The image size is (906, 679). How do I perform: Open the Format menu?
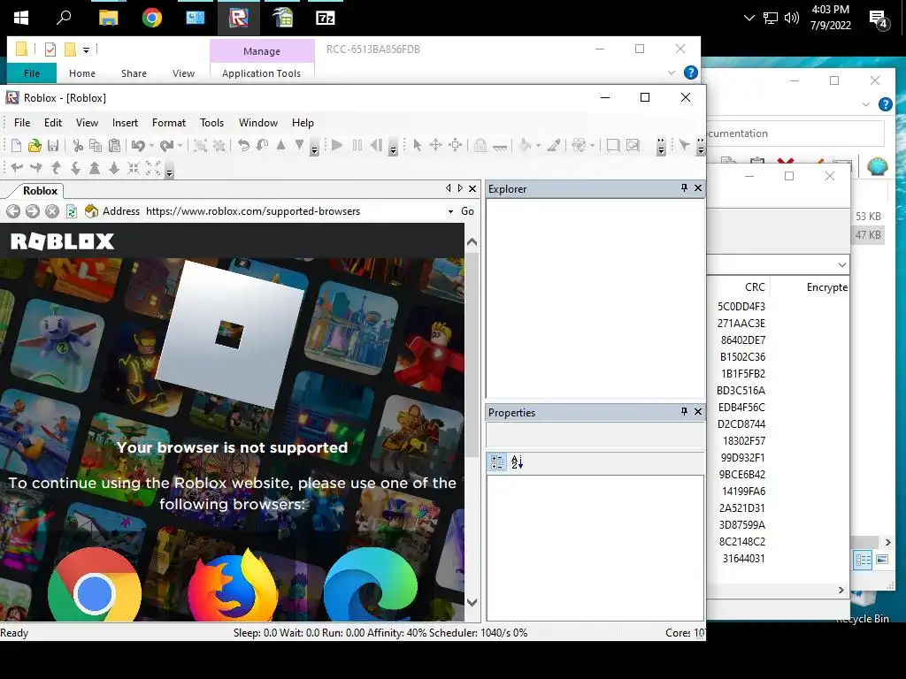click(x=169, y=122)
